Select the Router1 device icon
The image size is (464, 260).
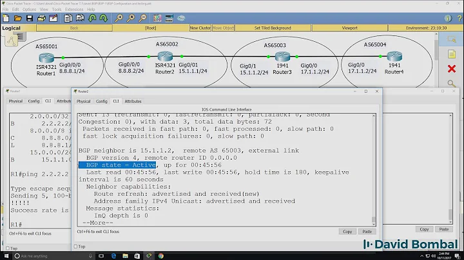point(46,58)
